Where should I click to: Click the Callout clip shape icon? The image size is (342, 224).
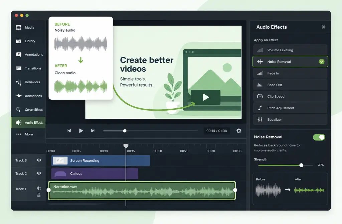pos(60,174)
